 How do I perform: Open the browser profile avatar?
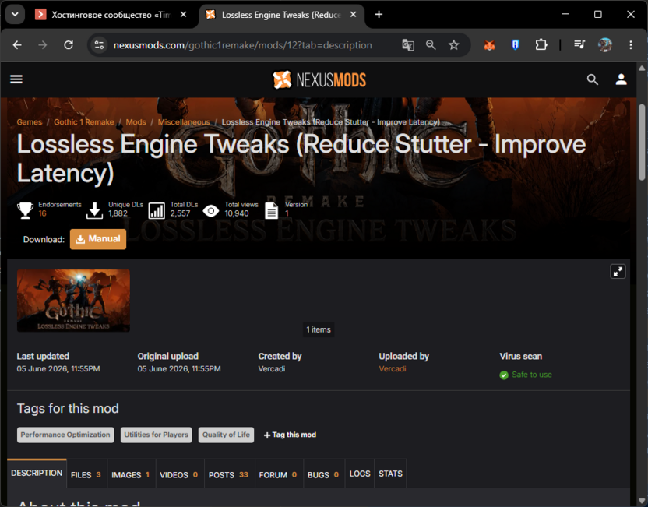coord(605,44)
